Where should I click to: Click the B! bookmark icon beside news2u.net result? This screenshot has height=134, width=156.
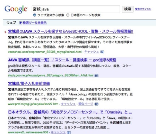click(x=69, y=133)
